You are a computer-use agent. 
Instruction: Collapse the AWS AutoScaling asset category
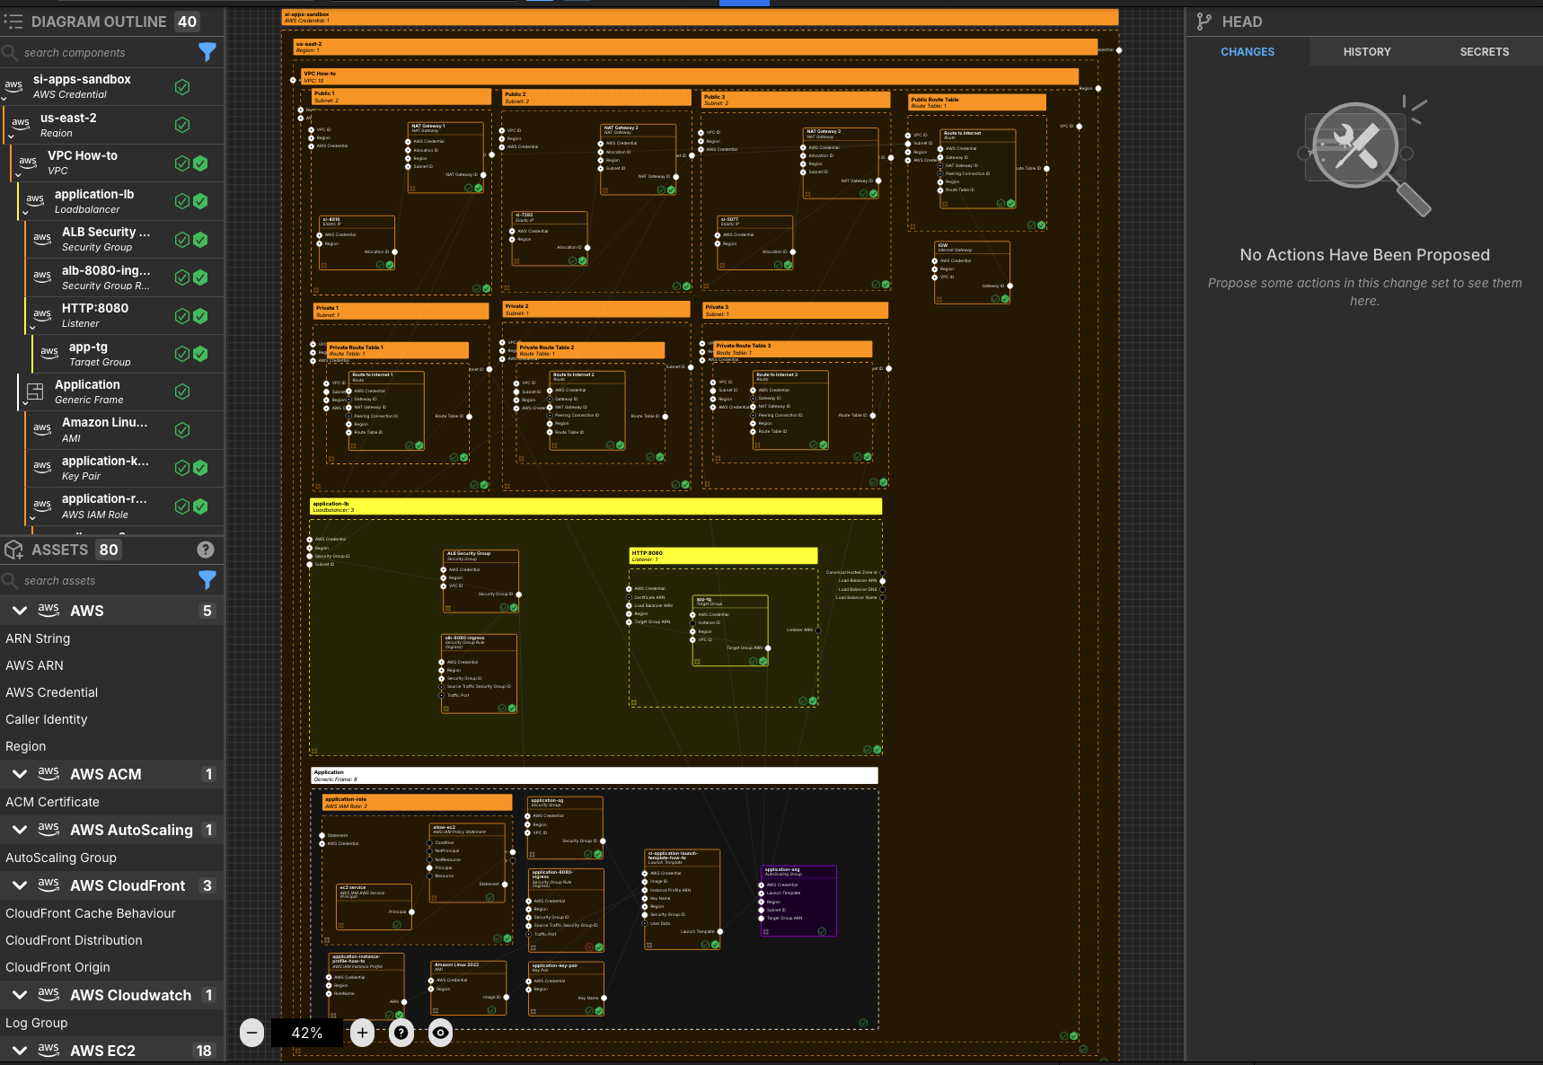(20, 830)
